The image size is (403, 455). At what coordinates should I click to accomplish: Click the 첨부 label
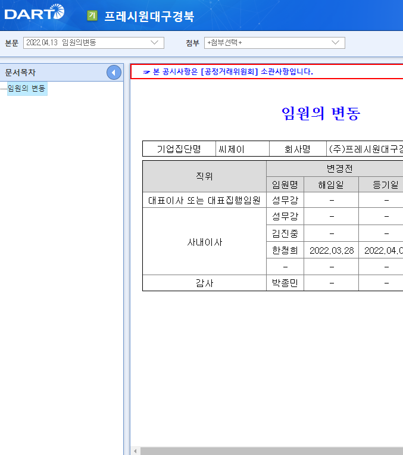click(192, 43)
